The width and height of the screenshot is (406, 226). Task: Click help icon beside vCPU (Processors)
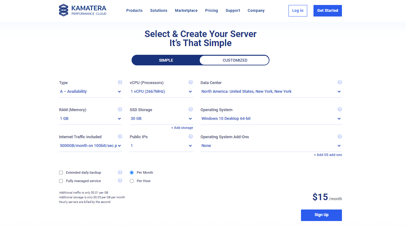point(191,82)
